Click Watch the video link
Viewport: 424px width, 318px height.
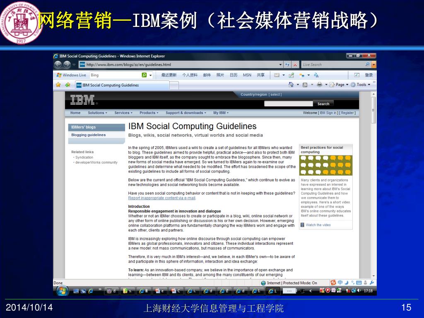pos(318,225)
